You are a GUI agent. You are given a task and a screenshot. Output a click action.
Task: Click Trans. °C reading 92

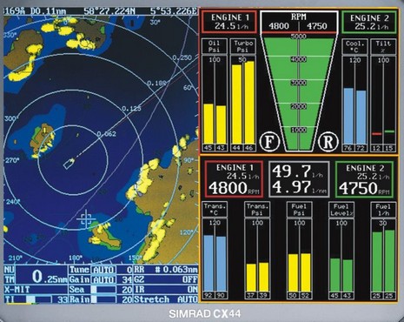pyautogui.click(x=209, y=296)
